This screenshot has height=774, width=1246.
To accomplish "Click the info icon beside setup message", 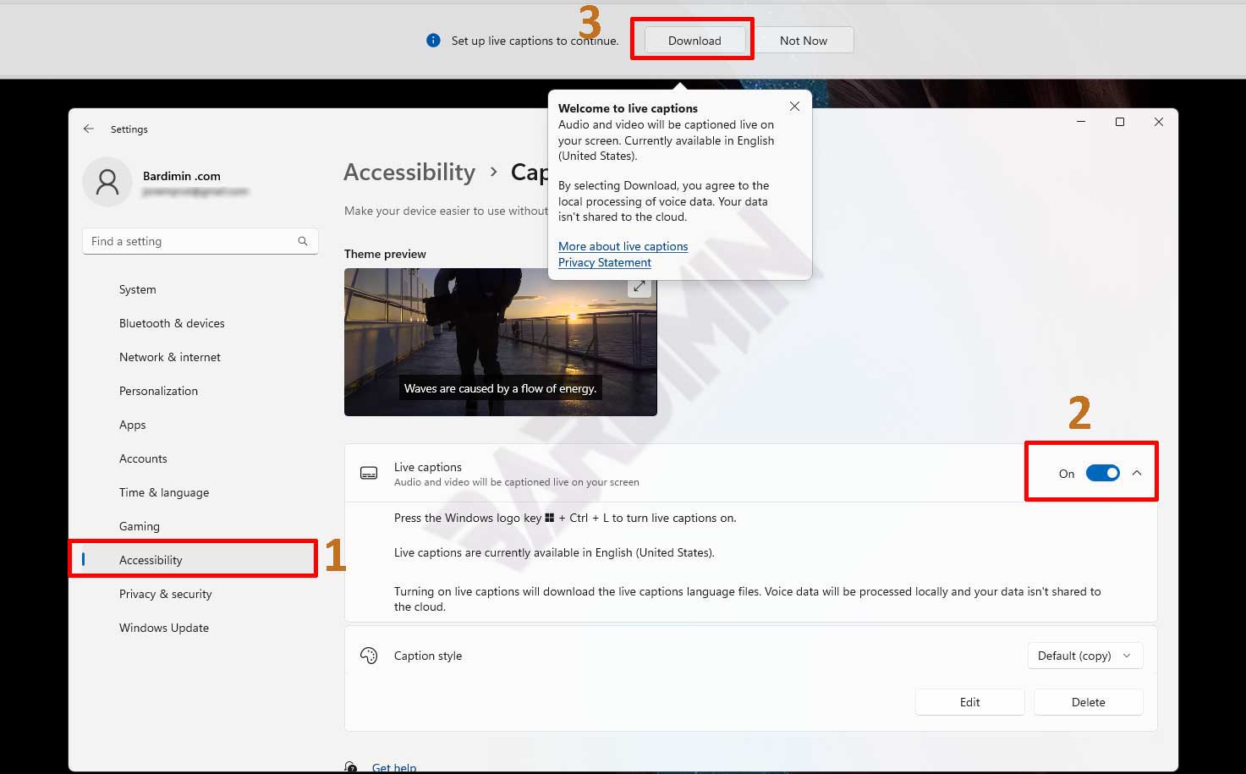I will click(433, 41).
